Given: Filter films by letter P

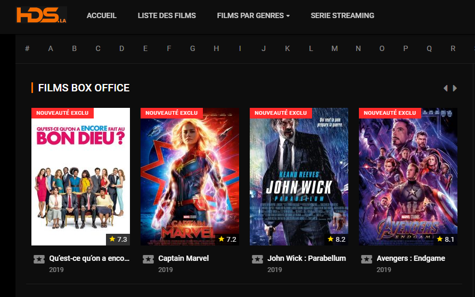Looking at the screenshot, I should click(406, 48).
